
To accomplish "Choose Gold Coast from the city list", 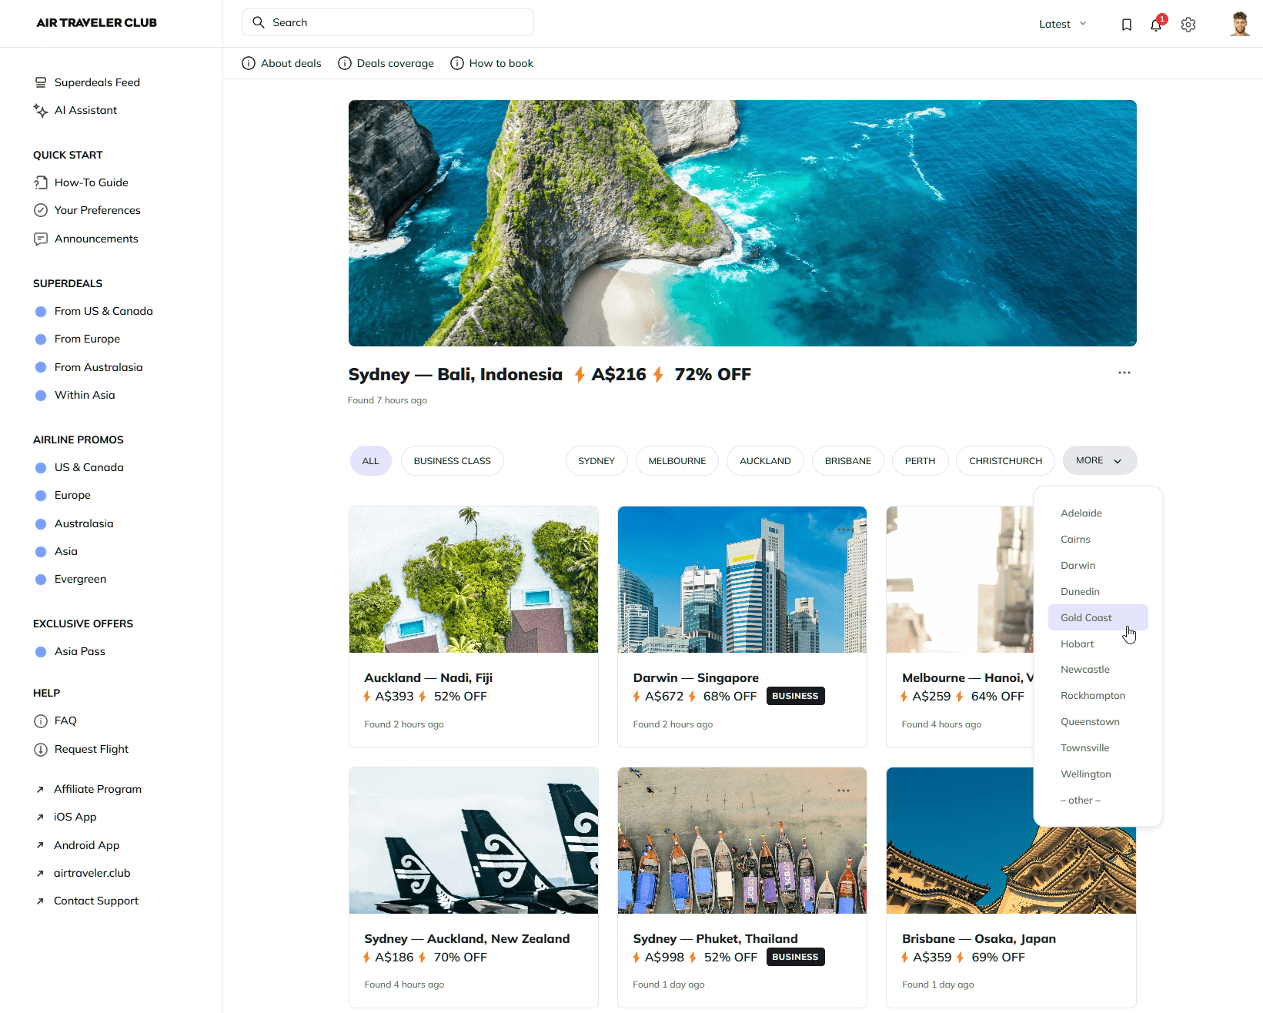I will click(1086, 617).
